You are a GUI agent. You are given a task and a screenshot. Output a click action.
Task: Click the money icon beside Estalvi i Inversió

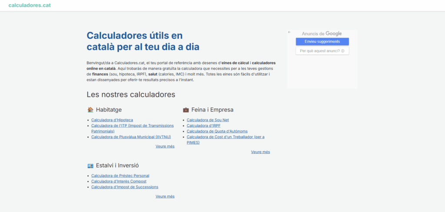(90, 166)
